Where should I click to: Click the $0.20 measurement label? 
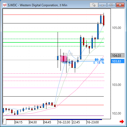coord(99,60)
